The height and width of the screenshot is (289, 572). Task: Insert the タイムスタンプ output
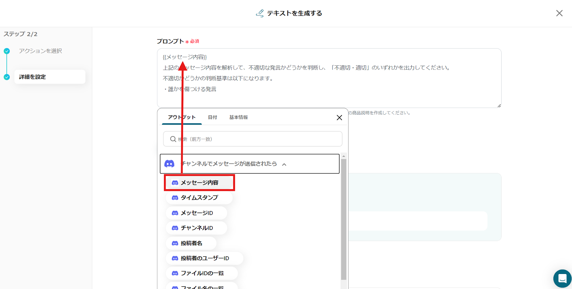pyautogui.click(x=199, y=198)
